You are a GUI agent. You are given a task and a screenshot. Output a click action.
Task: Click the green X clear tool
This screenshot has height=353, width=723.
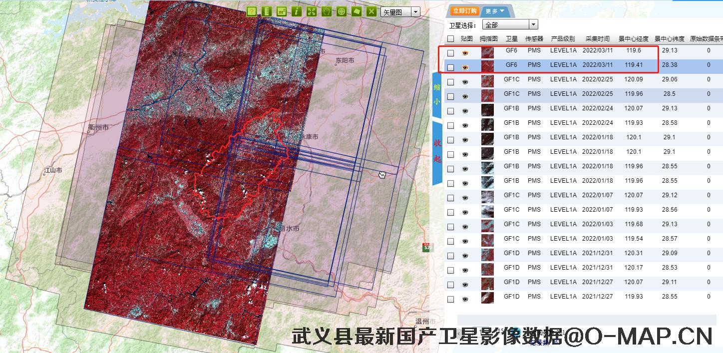[371, 11]
